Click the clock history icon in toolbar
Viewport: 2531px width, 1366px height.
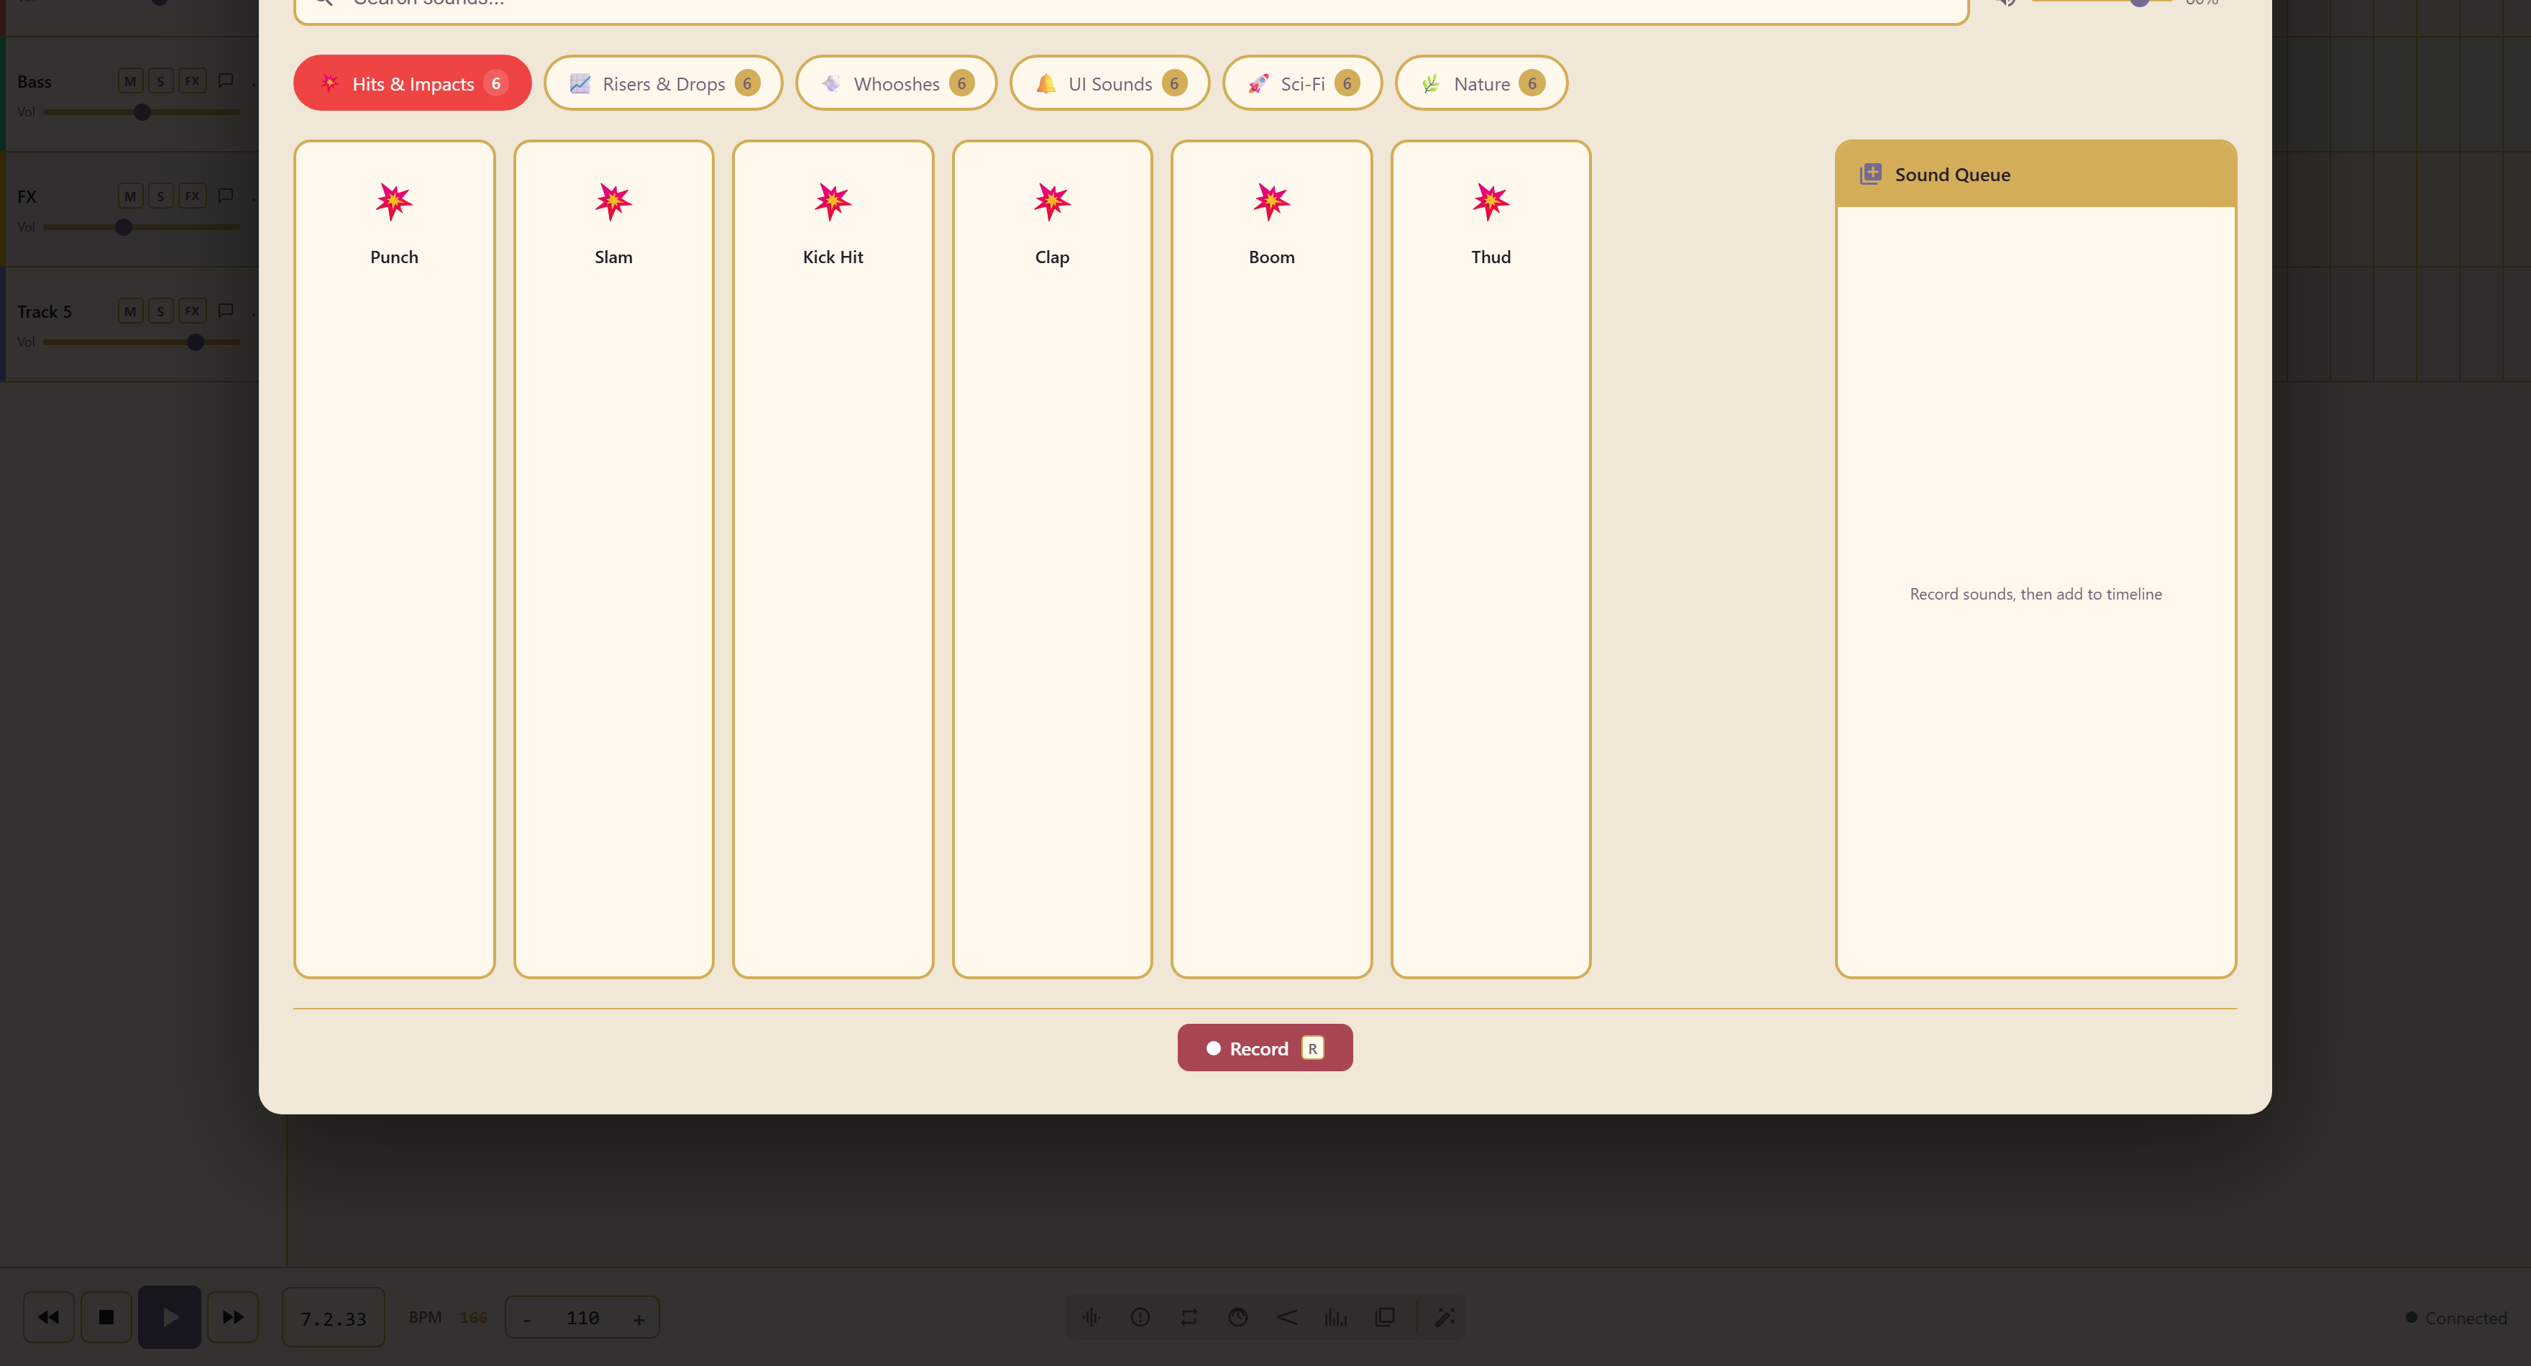[x=1238, y=1317]
